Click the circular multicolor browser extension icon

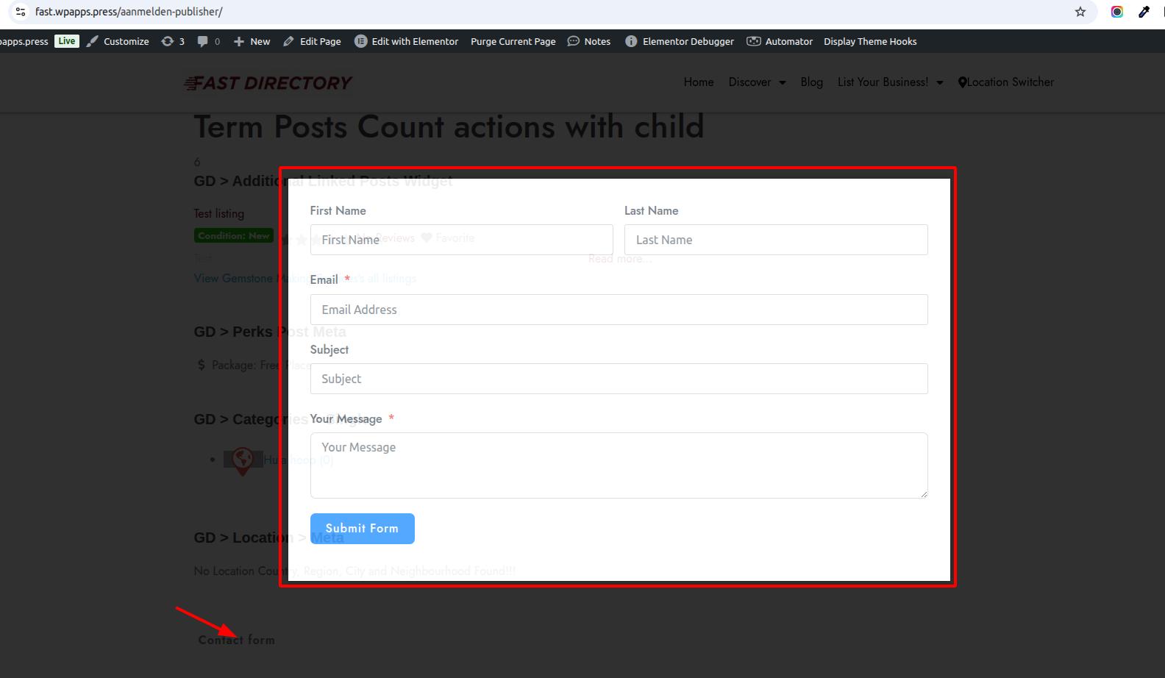point(1116,12)
